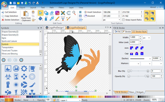This screenshot has width=165, height=102.
Task: Toggle the bottom-left yellow corner option
Action: click(x=147, y=19)
